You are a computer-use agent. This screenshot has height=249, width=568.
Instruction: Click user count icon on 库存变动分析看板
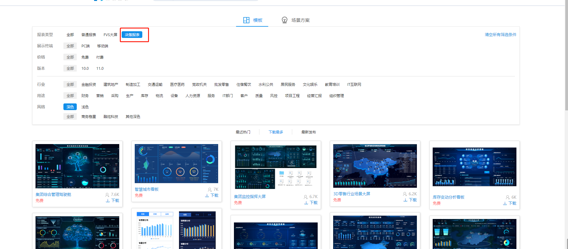508,197
